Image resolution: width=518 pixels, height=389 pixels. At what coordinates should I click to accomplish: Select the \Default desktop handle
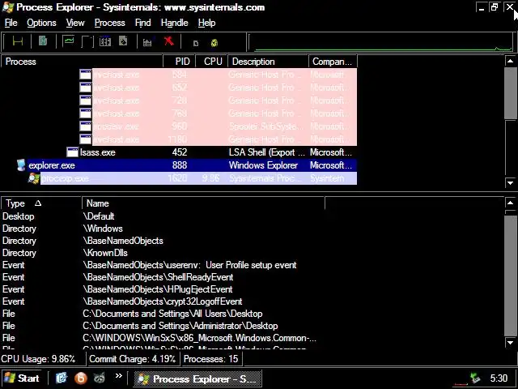[x=162, y=216]
